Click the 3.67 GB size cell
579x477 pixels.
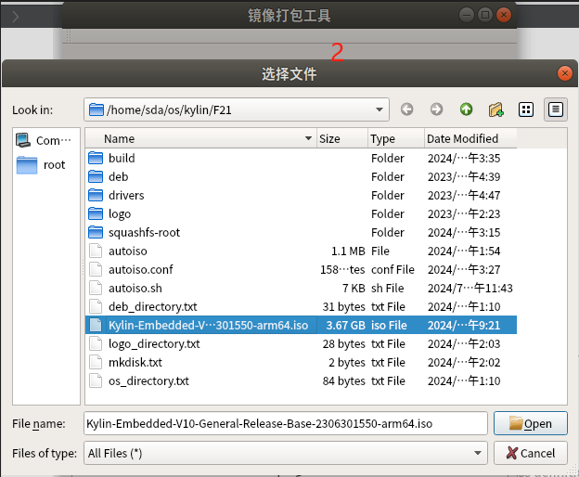click(x=345, y=325)
